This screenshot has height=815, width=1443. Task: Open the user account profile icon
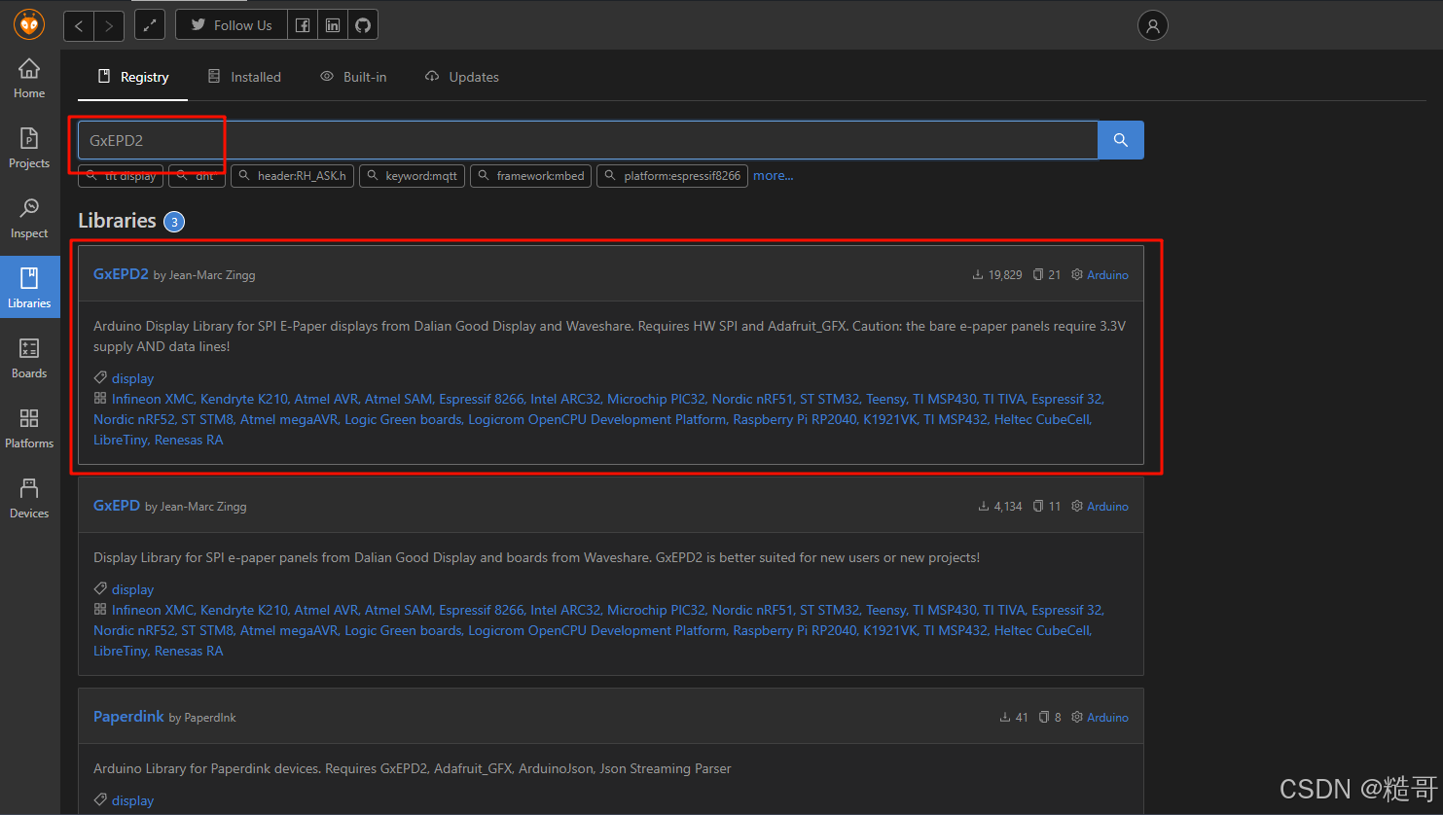coord(1153,25)
